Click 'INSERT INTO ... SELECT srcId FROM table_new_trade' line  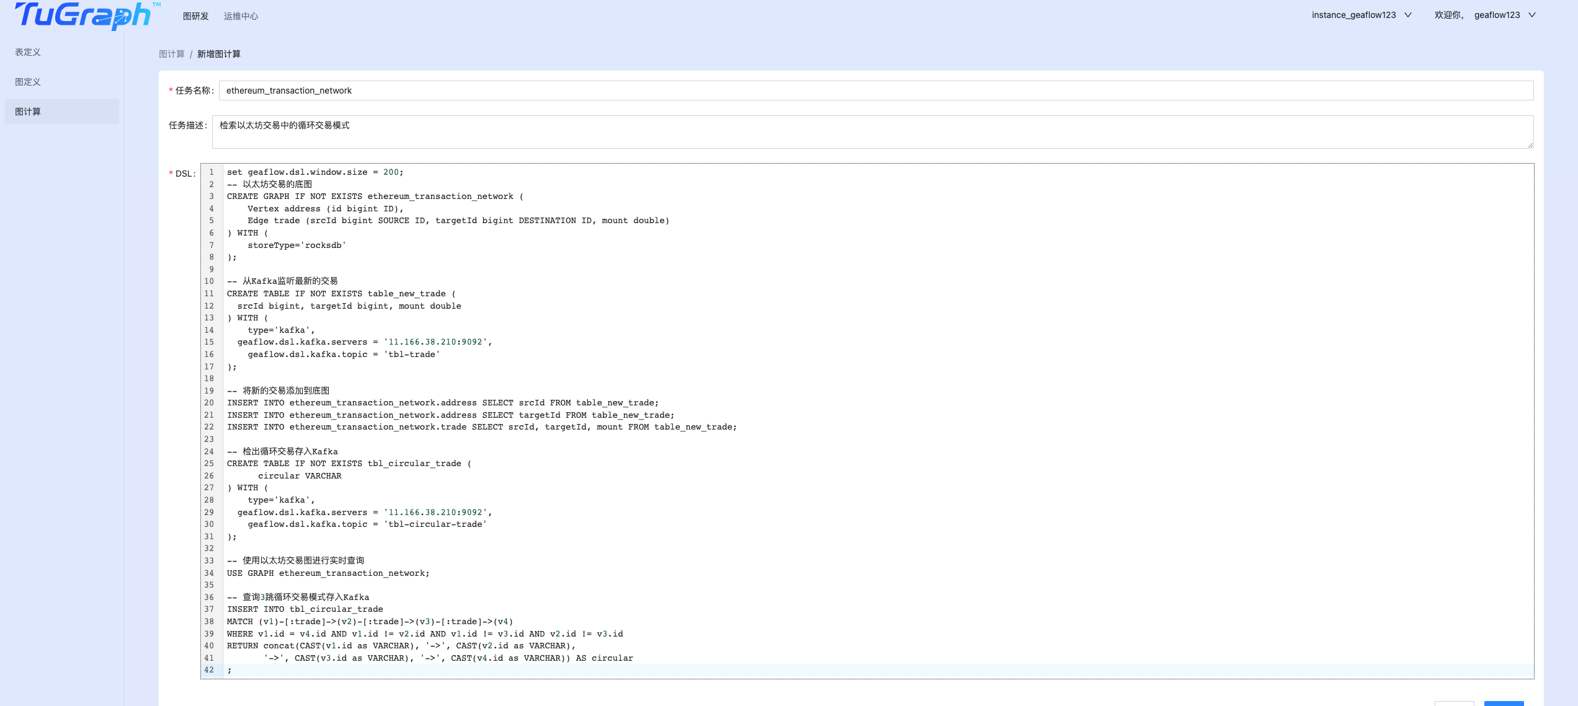click(x=443, y=403)
